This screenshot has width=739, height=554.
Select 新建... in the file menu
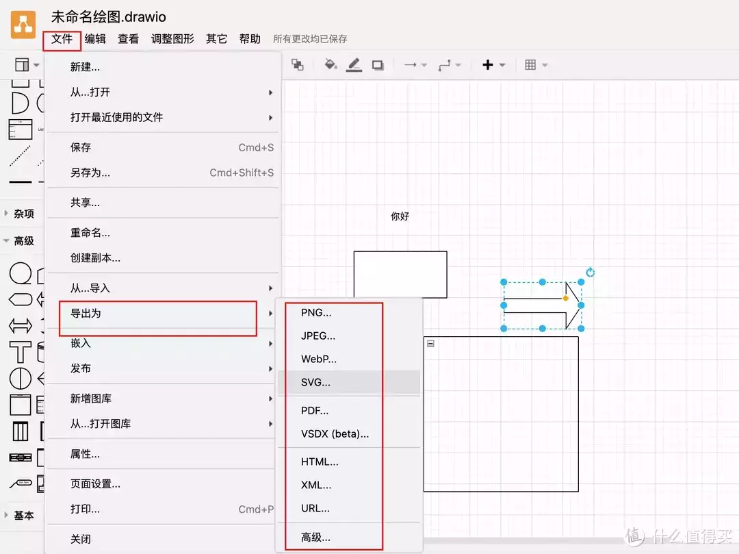(x=163, y=67)
